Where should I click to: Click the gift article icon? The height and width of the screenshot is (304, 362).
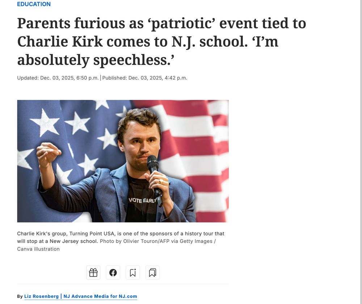[x=93, y=273]
